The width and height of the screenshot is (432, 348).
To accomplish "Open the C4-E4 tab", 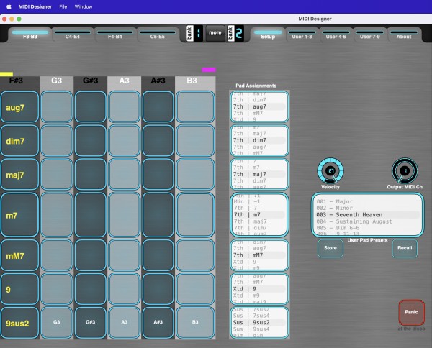I will [x=73, y=35].
